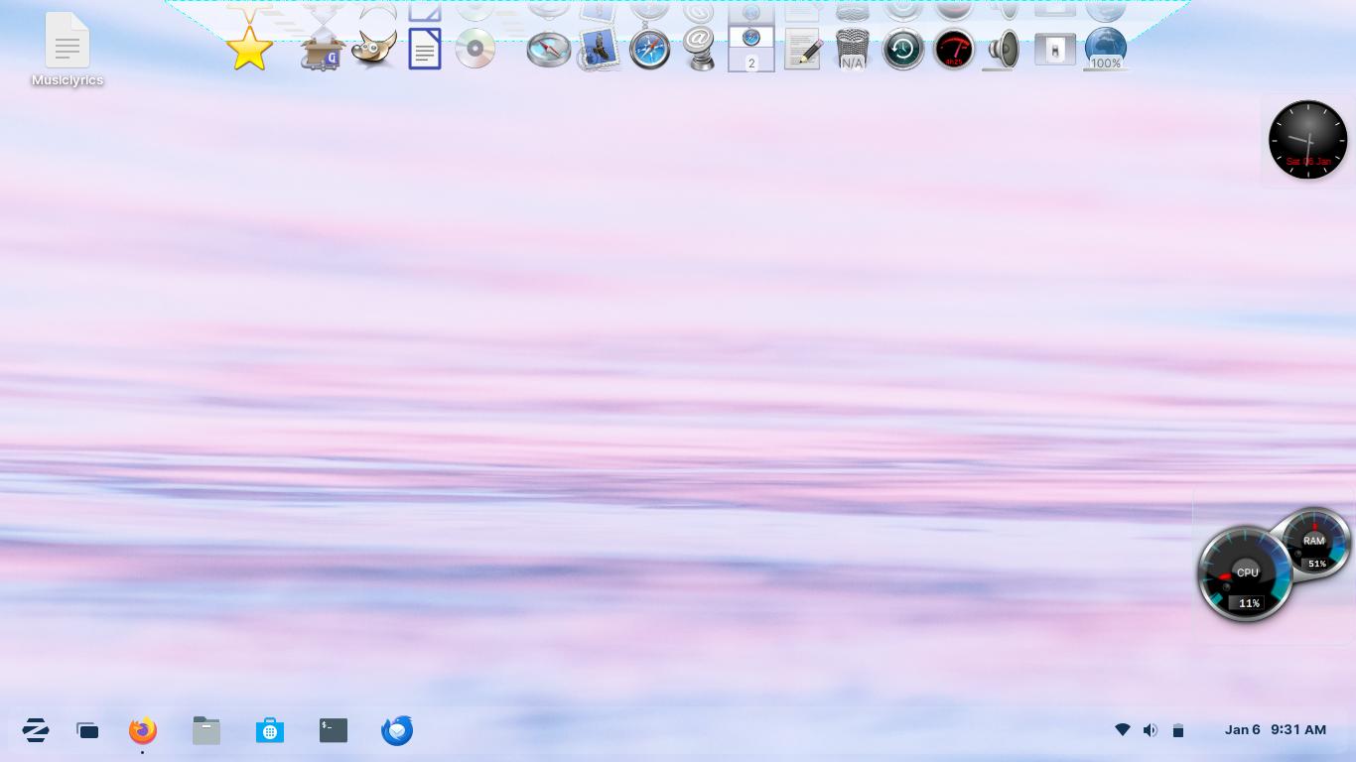Open the blue Safari compass icon
The height and width of the screenshot is (762, 1356).
[650, 49]
